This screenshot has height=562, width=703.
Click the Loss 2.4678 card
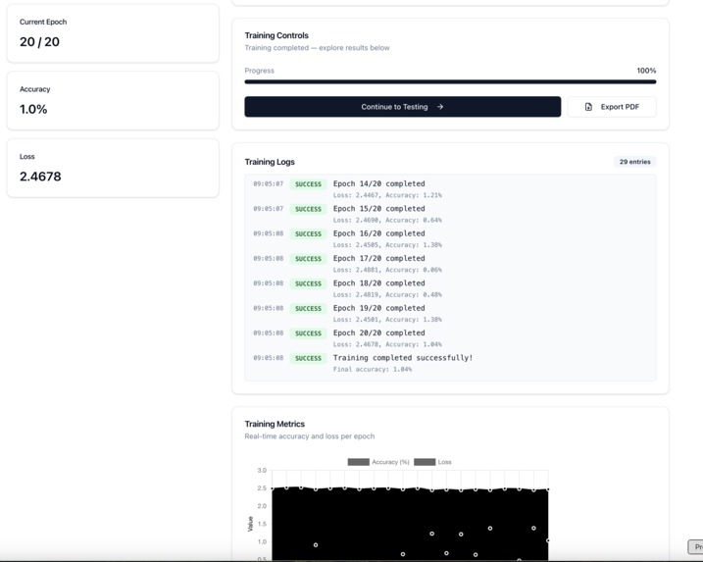click(x=113, y=168)
